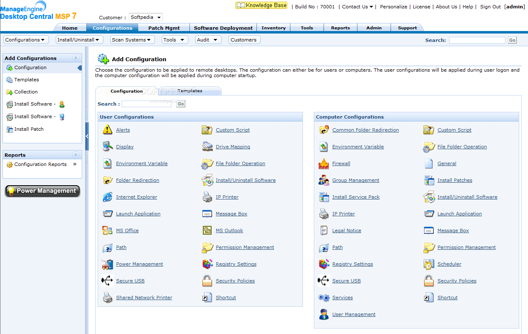Switch to the Templates tab
The width and height of the screenshot is (528, 334).
click(x=190, y=91)
